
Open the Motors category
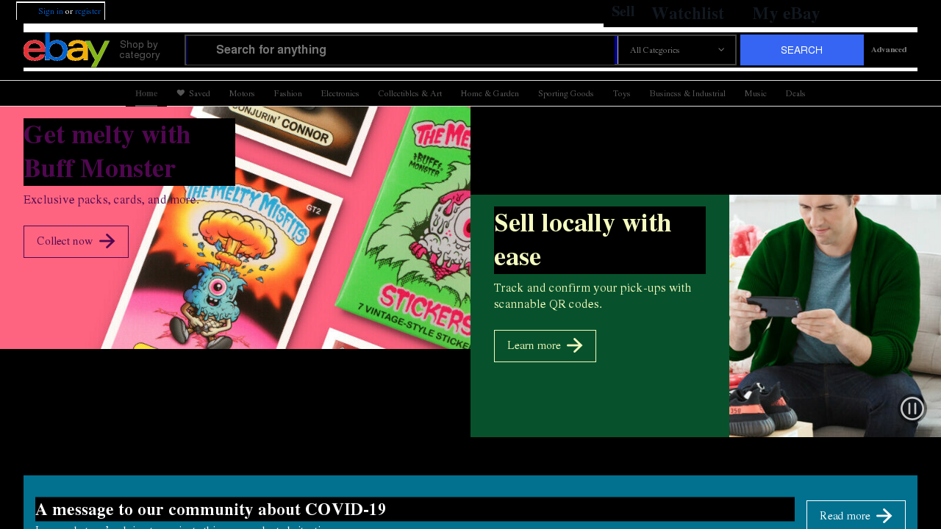click(x=242, y=93)
